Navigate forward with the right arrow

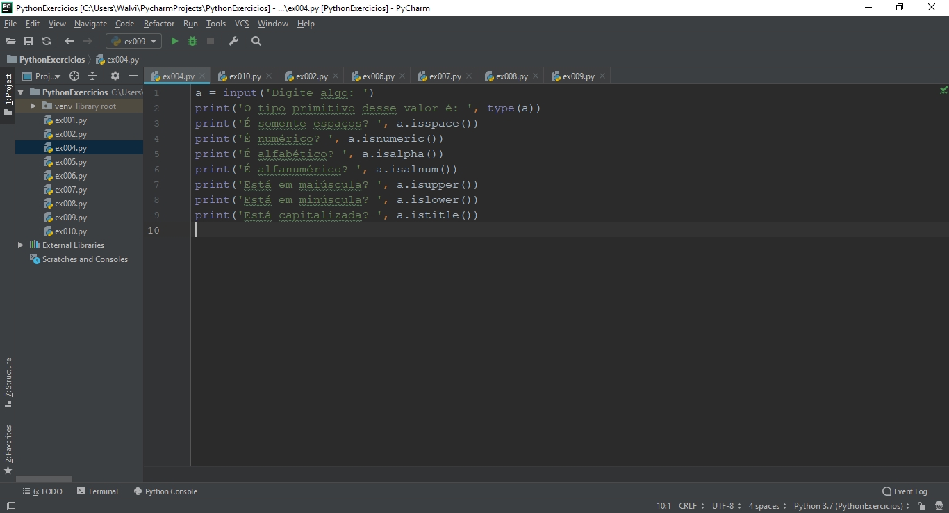coord(88,41)
